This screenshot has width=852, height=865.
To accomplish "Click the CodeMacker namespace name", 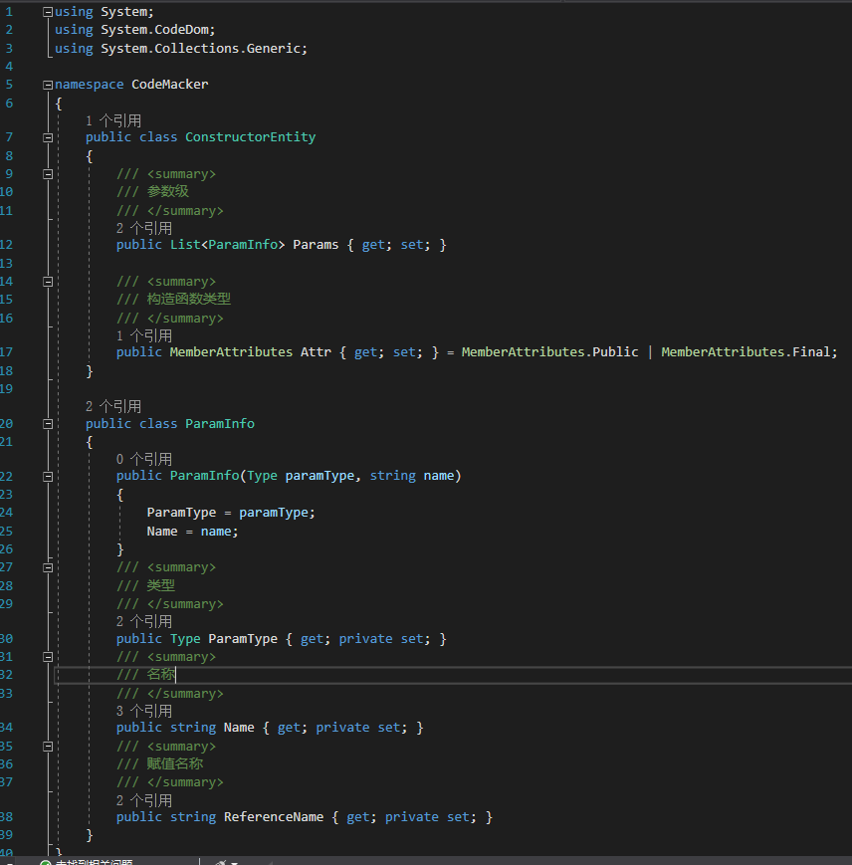I will tap(170, 85).
